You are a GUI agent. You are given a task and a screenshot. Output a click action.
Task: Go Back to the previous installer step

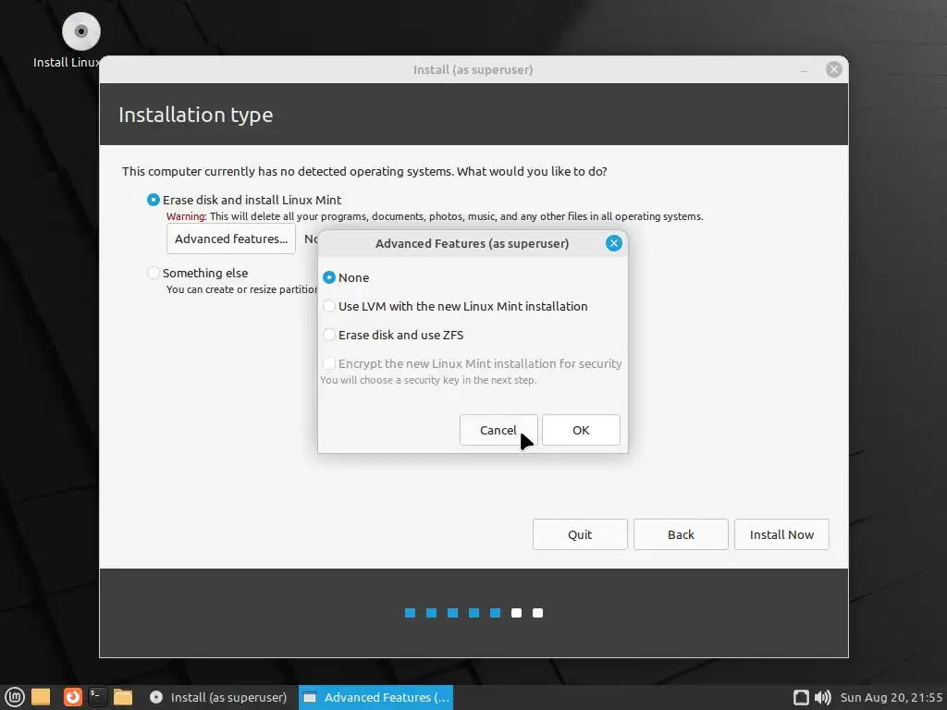tap(681, 534)
